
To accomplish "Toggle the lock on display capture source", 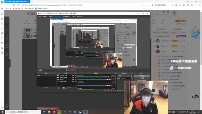I will point(75,82).
